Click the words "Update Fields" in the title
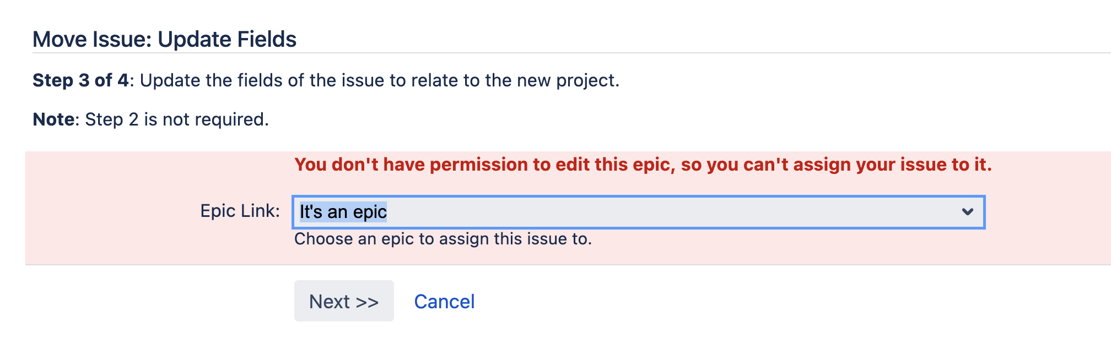The image size is (1111, 360). [x=227, y=40]
